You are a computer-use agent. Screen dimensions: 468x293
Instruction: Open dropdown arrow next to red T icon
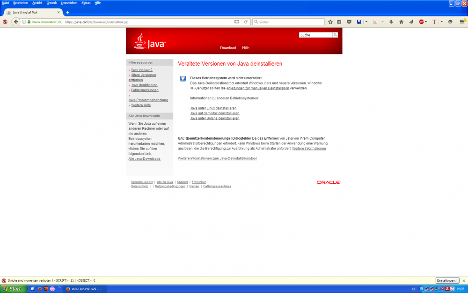click(441, 22)
